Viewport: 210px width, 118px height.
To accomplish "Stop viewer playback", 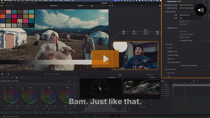I will tap(51, 74).
